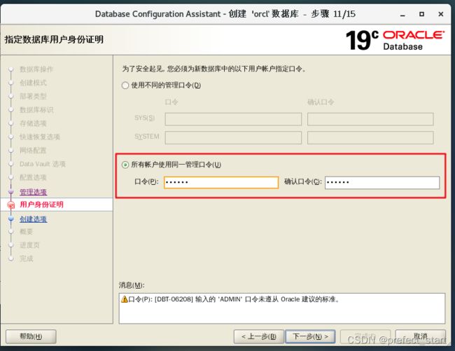The image size is (455, 351).
Task: Click 完成 step in sidebar
Action: click(27, 259)
